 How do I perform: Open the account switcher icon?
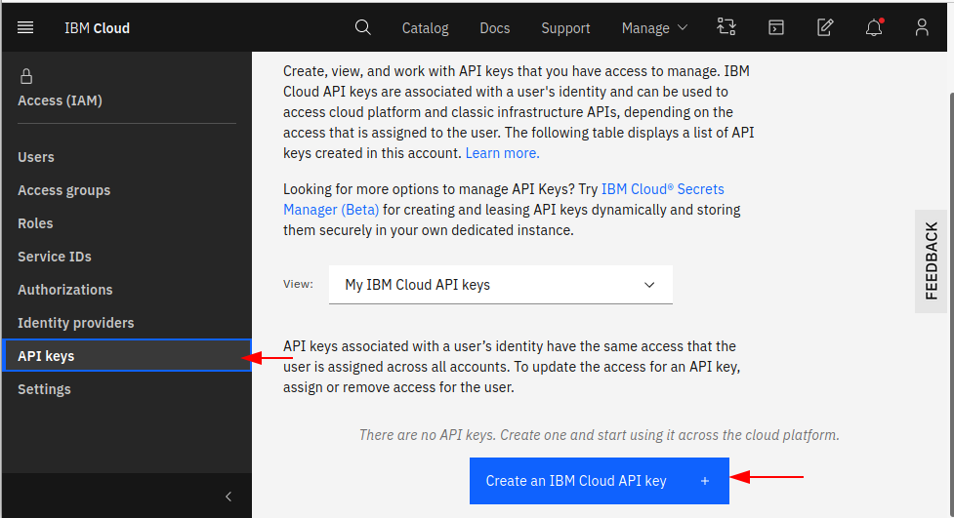[x=726, y=27]
